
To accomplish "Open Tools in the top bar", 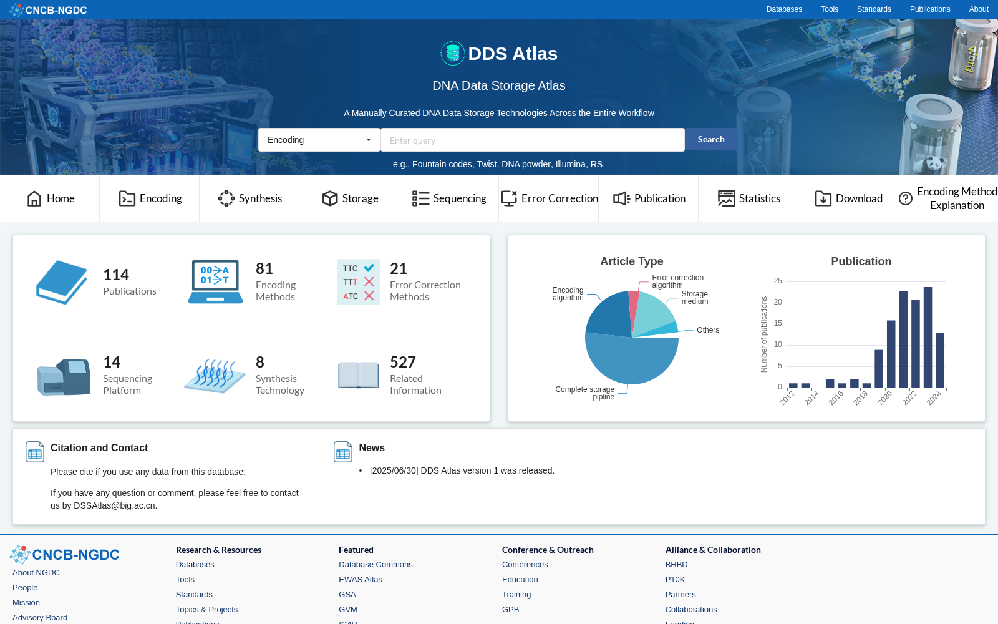I will (x=830, y=9).
